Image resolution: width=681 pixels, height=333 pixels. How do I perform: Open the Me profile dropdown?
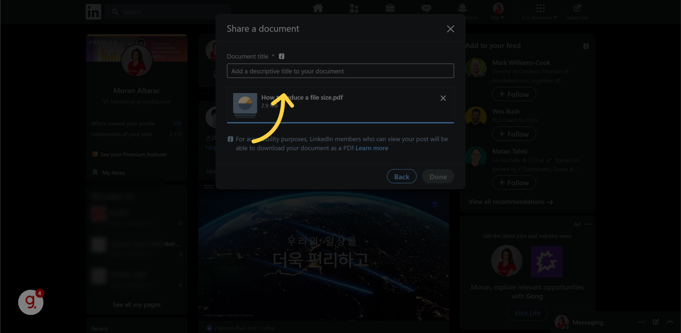498,12
